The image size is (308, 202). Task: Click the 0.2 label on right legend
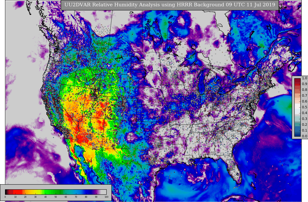(304, 125)
